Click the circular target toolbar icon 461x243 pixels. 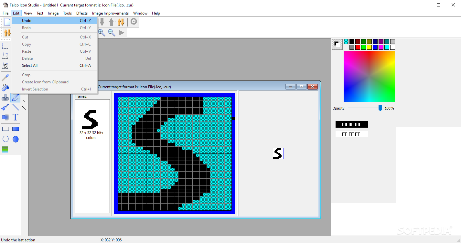[134, 22]
